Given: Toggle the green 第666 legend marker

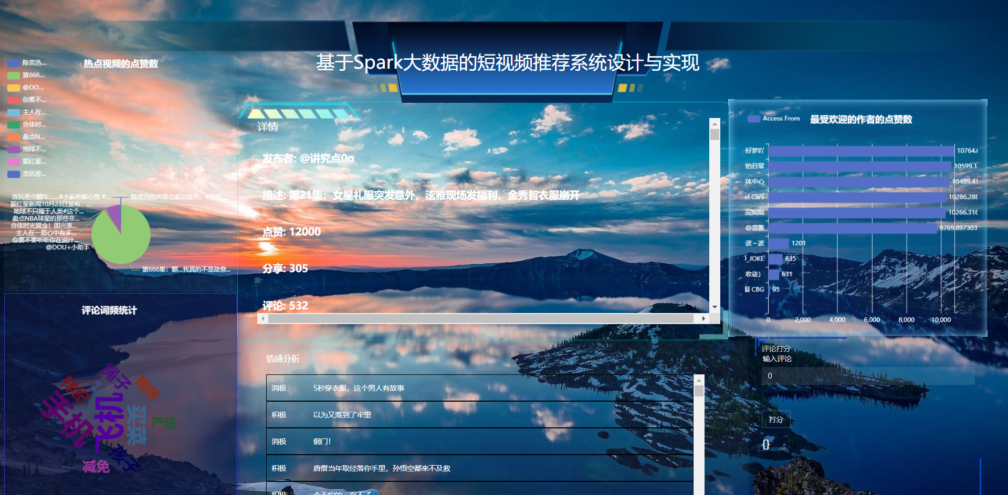Looking at the screenshot, I should click(14, 76).
